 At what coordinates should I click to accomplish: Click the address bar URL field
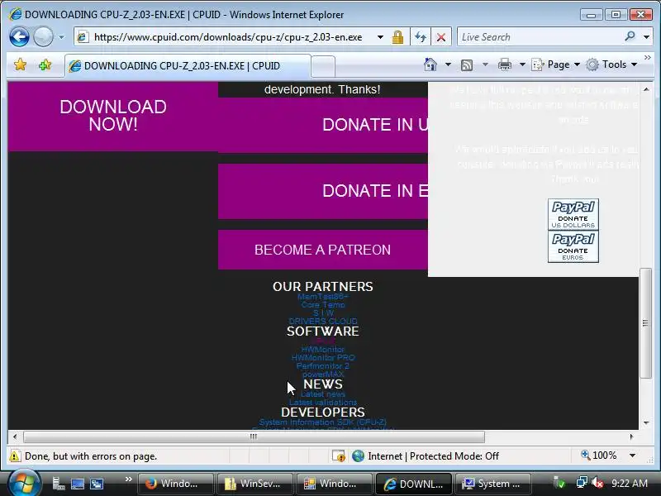[x=226, y=37]
